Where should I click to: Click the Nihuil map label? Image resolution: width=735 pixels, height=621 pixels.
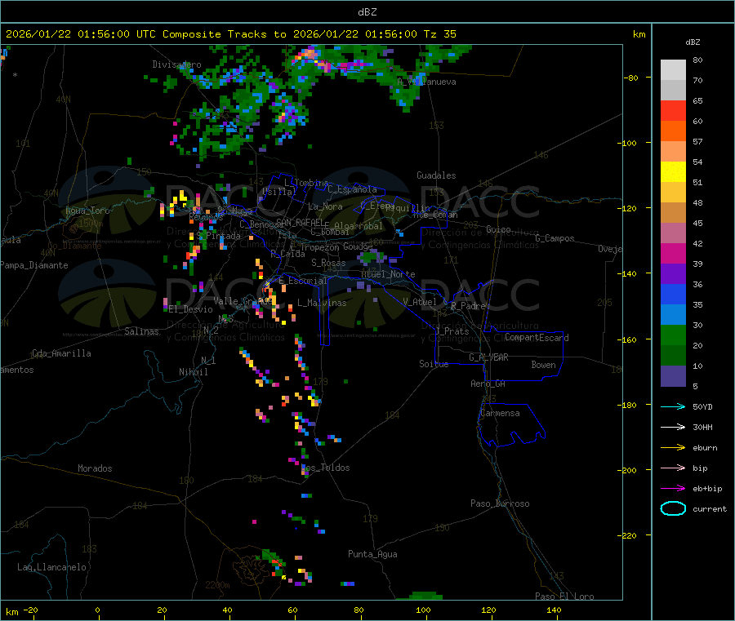(193, 372)
